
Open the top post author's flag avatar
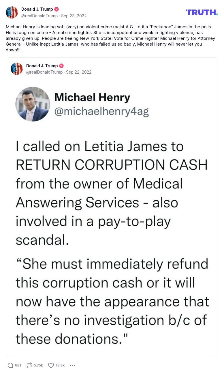coord(12,12)
